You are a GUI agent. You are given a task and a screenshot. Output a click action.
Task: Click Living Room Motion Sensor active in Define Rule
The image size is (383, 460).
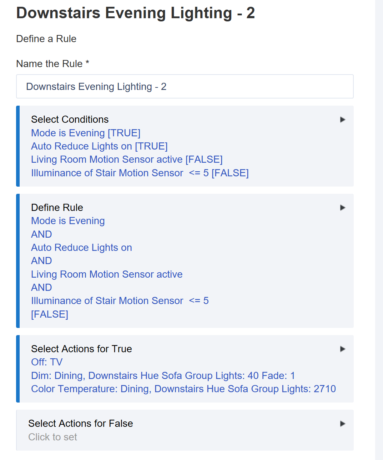pyautogui.click(x=107, y=274)
